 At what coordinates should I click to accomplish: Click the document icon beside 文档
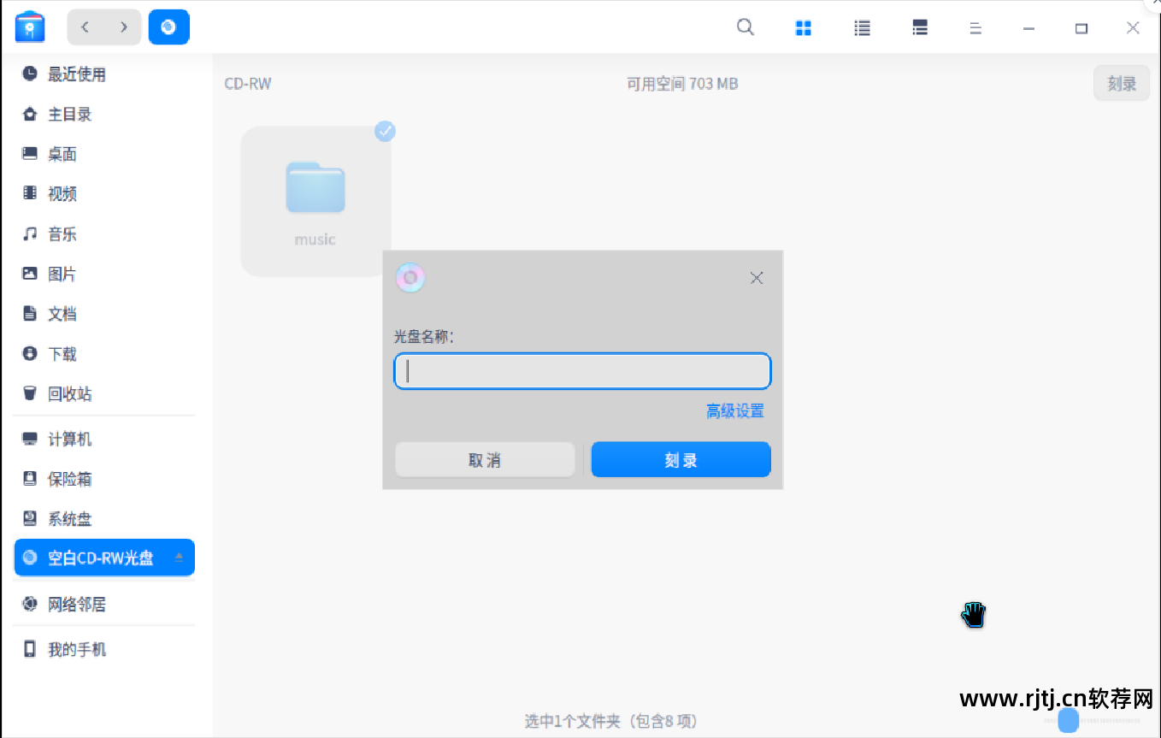point(30,314)
